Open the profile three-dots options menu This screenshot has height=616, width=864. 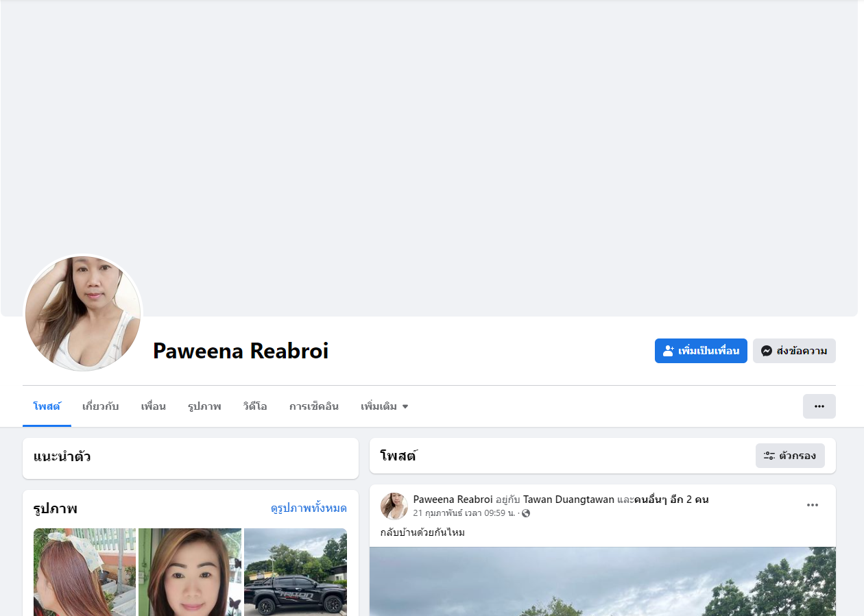pyautogui.click(x=819, y=406)
